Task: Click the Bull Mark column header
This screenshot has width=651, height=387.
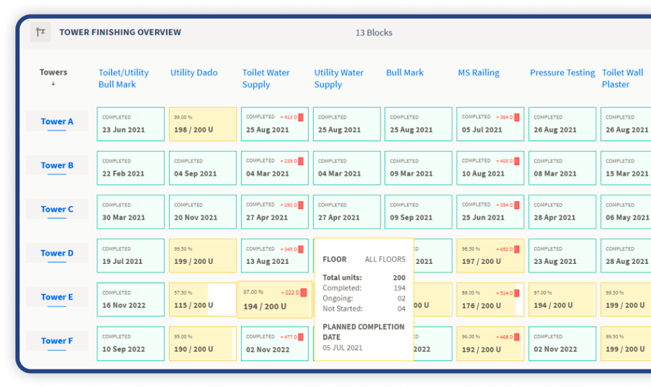Action: [x=405, y=73]
